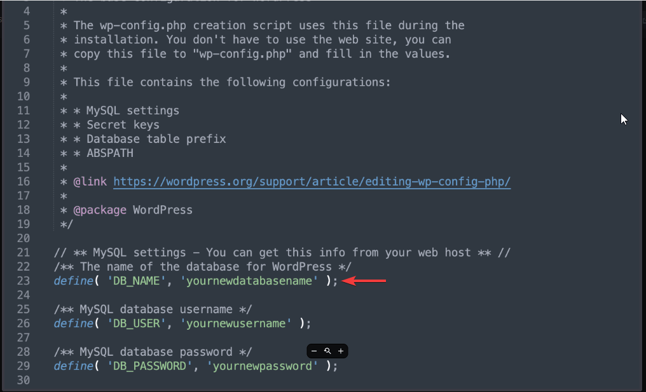
Task: Click 'yournewdatabasename' string value
Action: pyautogui.click(x=249, y=281)
